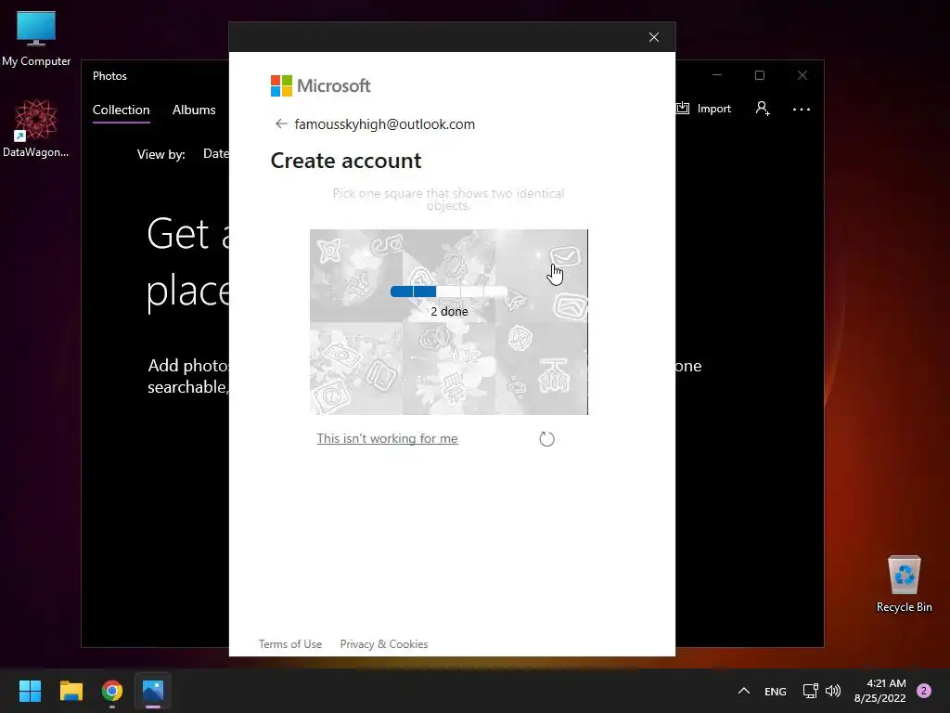Viewport: 950px width, 713px height.
Task: Open the volume tray icon
Action: 833,691
